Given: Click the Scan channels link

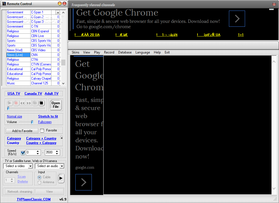Looking at the screenshot, I should (21, 177).
